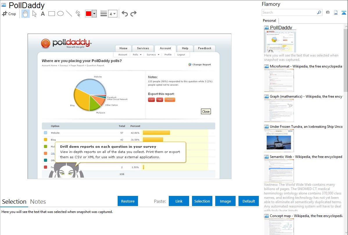Undo the last edit

(x=125, y=14)
